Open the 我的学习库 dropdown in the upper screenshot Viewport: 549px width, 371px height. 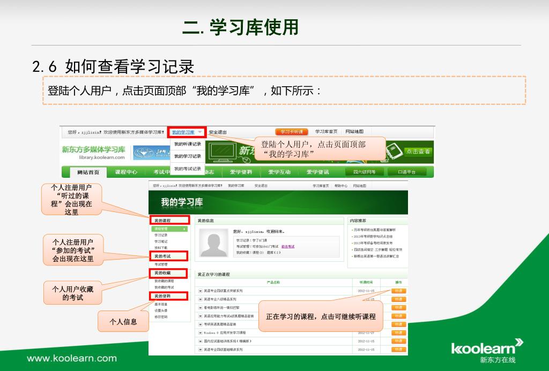pyautogui.click(x=187, y=132)
